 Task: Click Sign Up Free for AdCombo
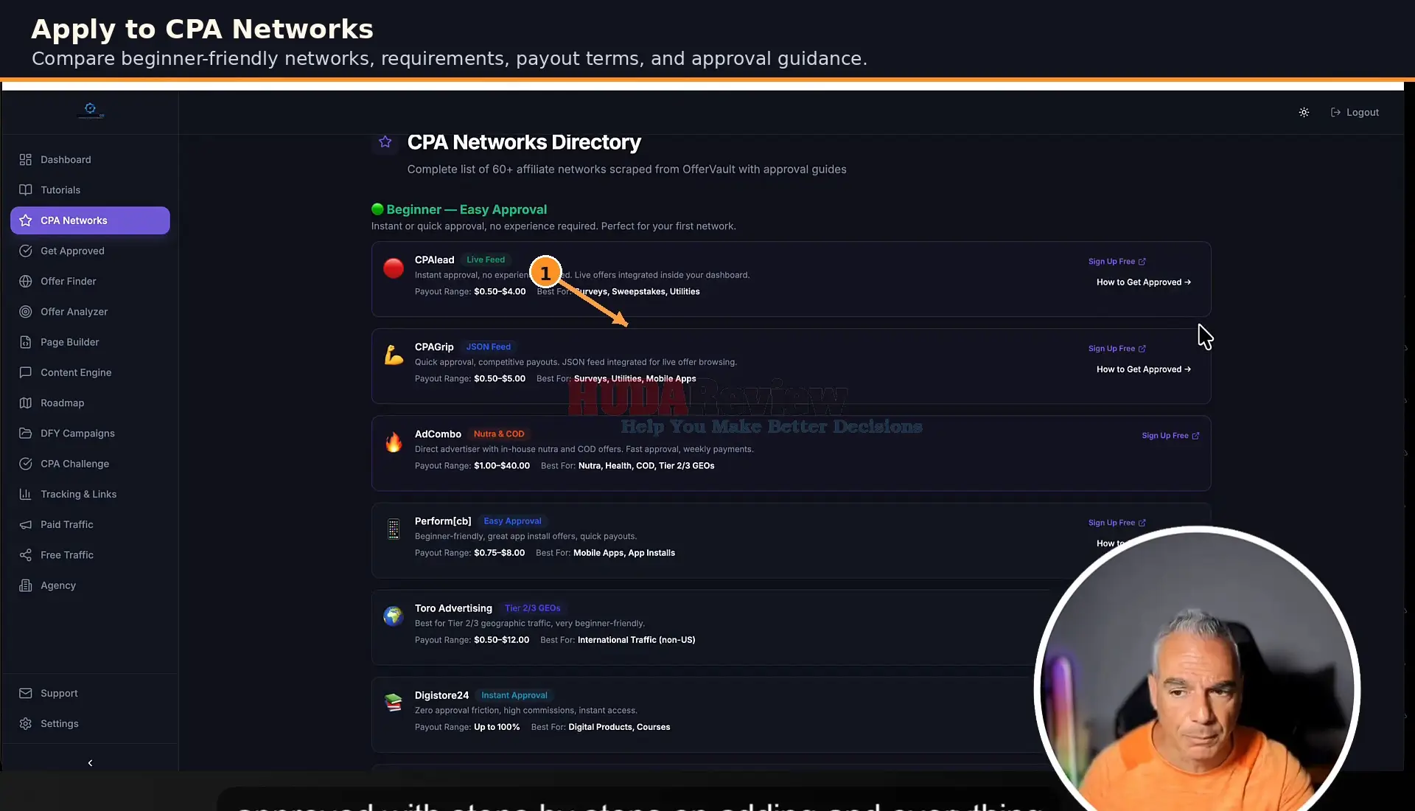(1170, 435)
